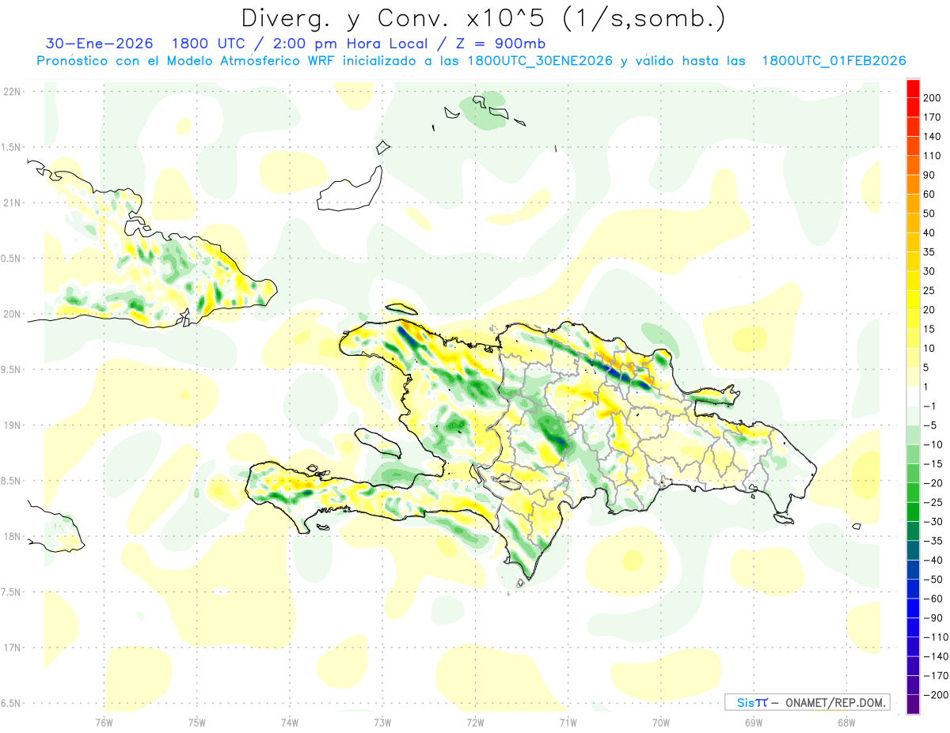Screen dimensions: 950x733
Task: Click the "19N" latitude label
Action: (x=12, y=425)
